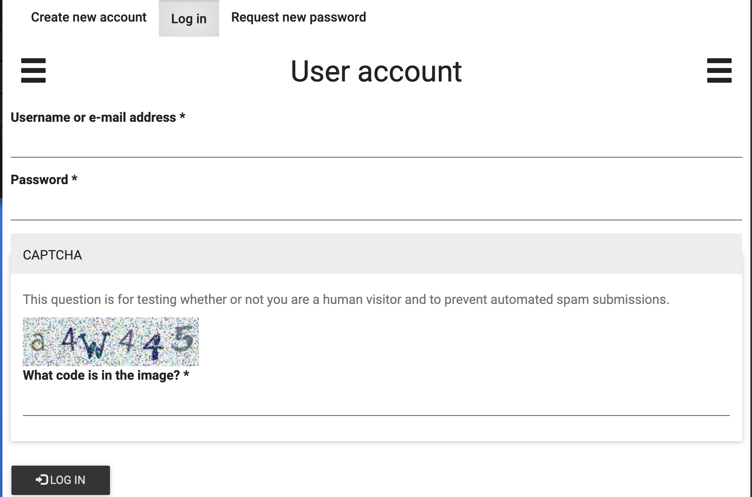Click the distorted CAPTCHA code image
Image resolution: width=752 pixels, height=497 pixels.
[x=111, y=342]
